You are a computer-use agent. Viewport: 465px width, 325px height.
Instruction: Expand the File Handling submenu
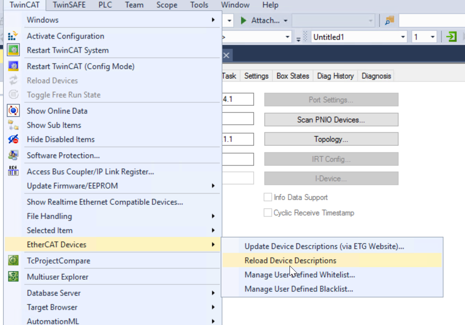click(213, 216)
